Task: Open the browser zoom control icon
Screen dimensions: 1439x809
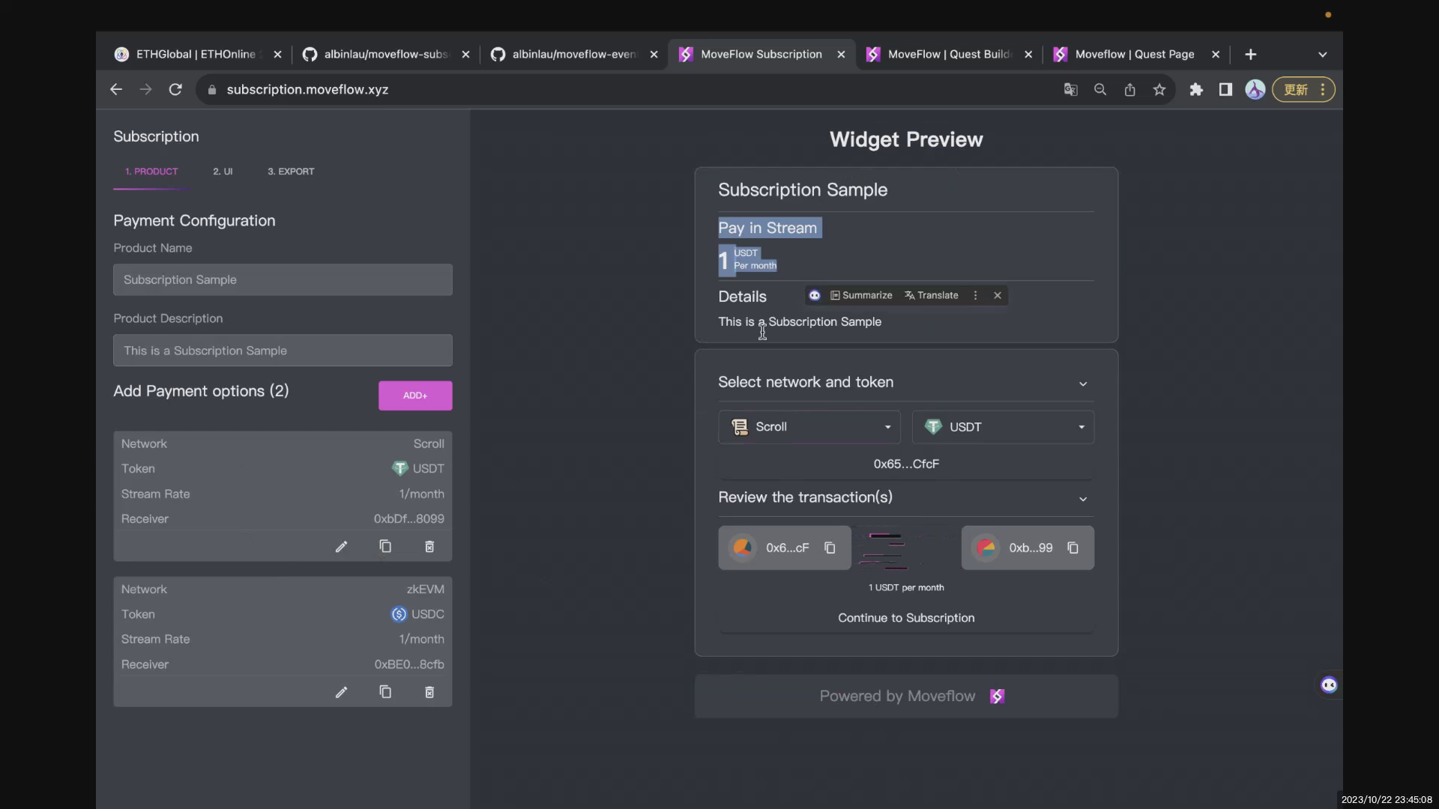Action: [1100, 90]
